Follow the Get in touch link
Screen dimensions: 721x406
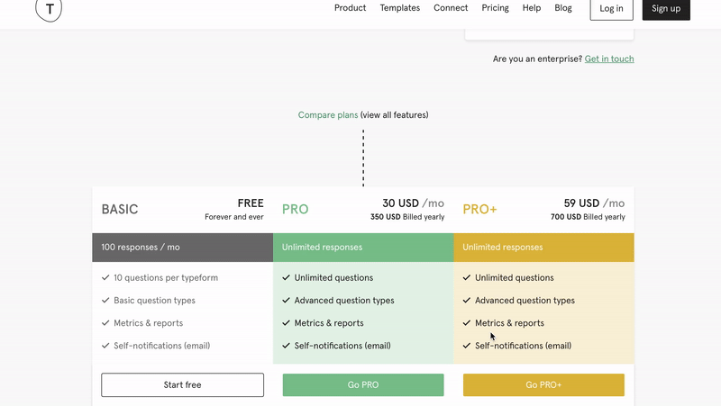(609, 59)
